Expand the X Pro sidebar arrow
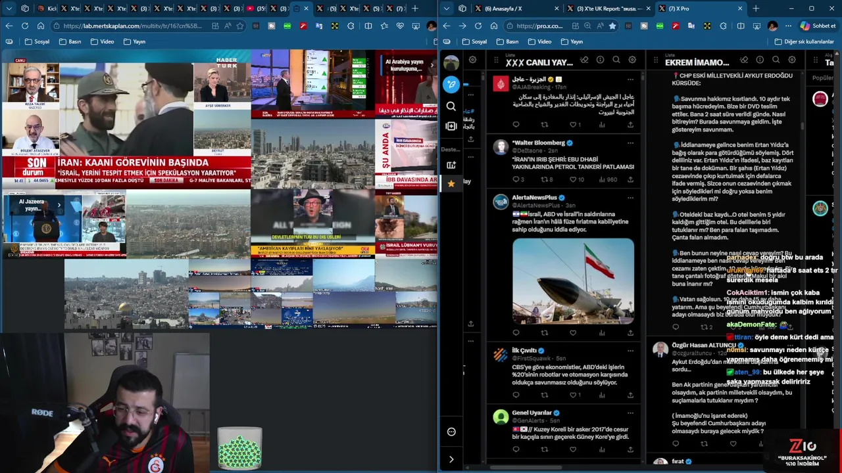This screenshot has height=473, width=842. tap(451, 459)
